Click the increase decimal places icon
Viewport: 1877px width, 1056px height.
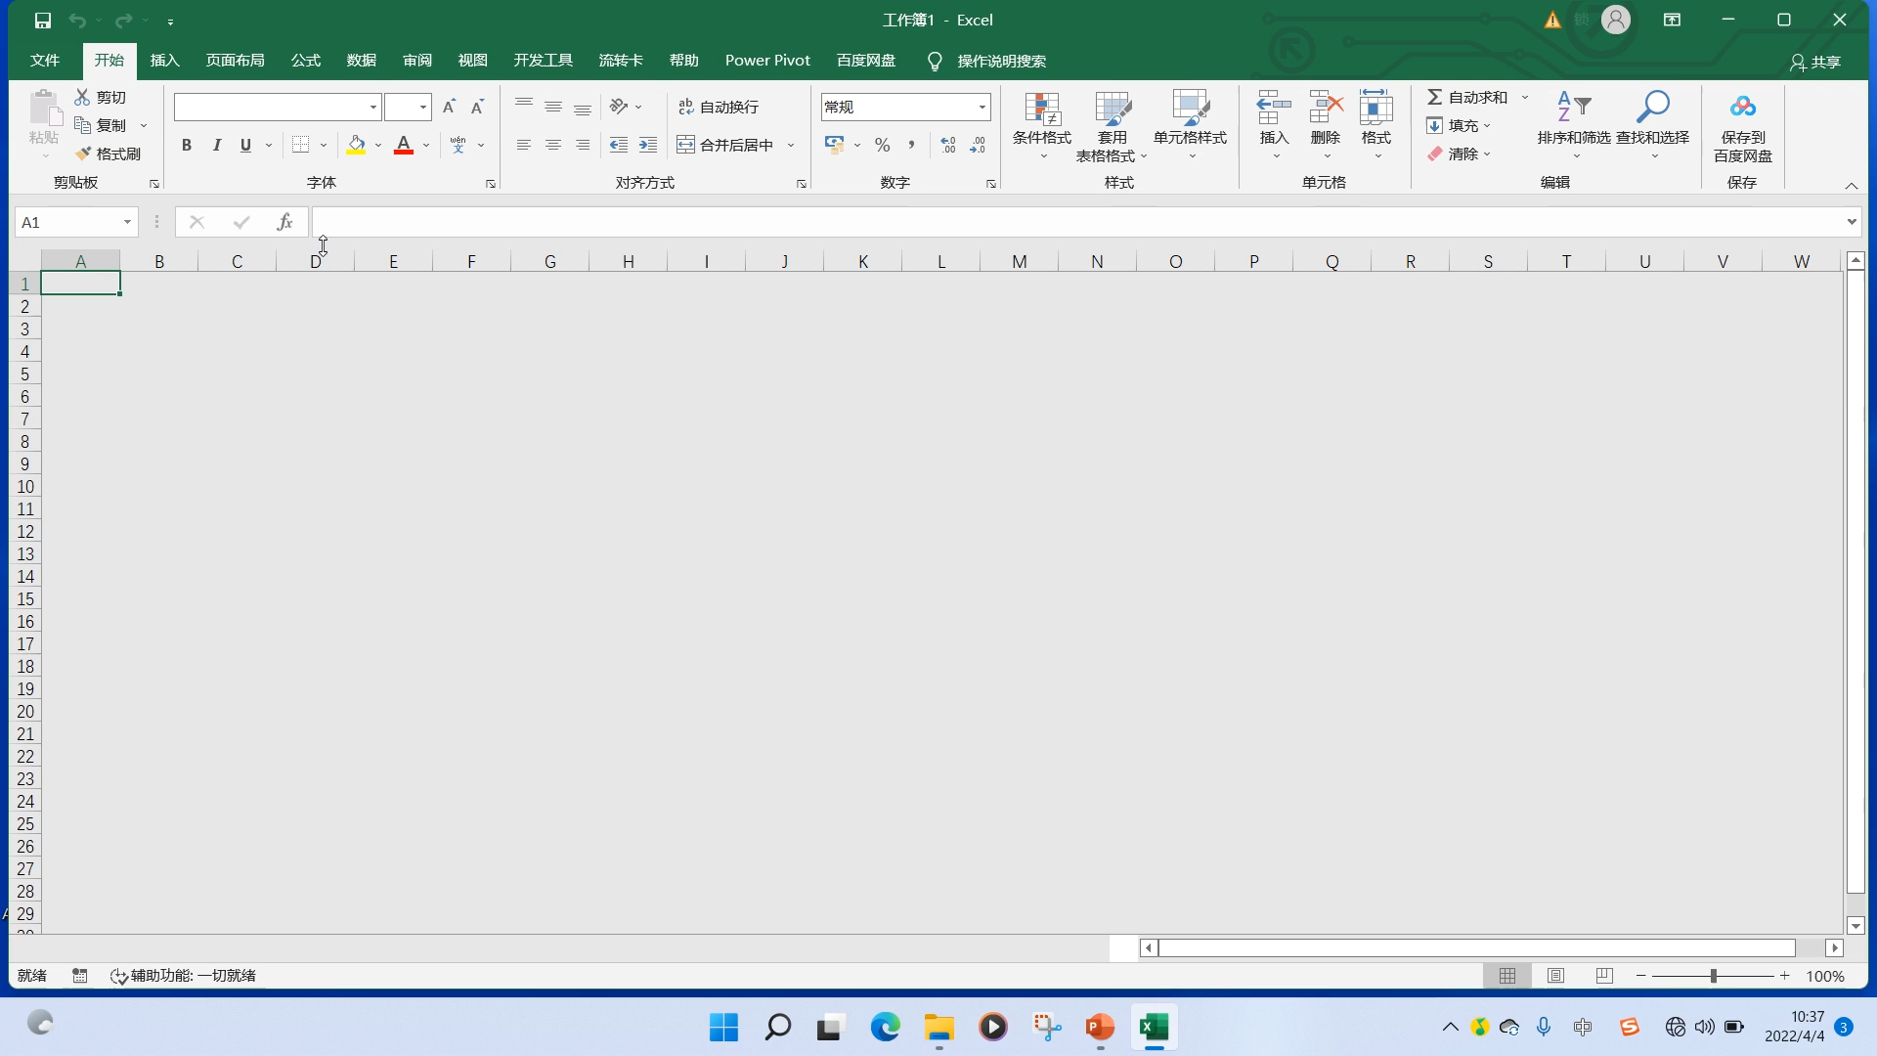coord(947,145)
